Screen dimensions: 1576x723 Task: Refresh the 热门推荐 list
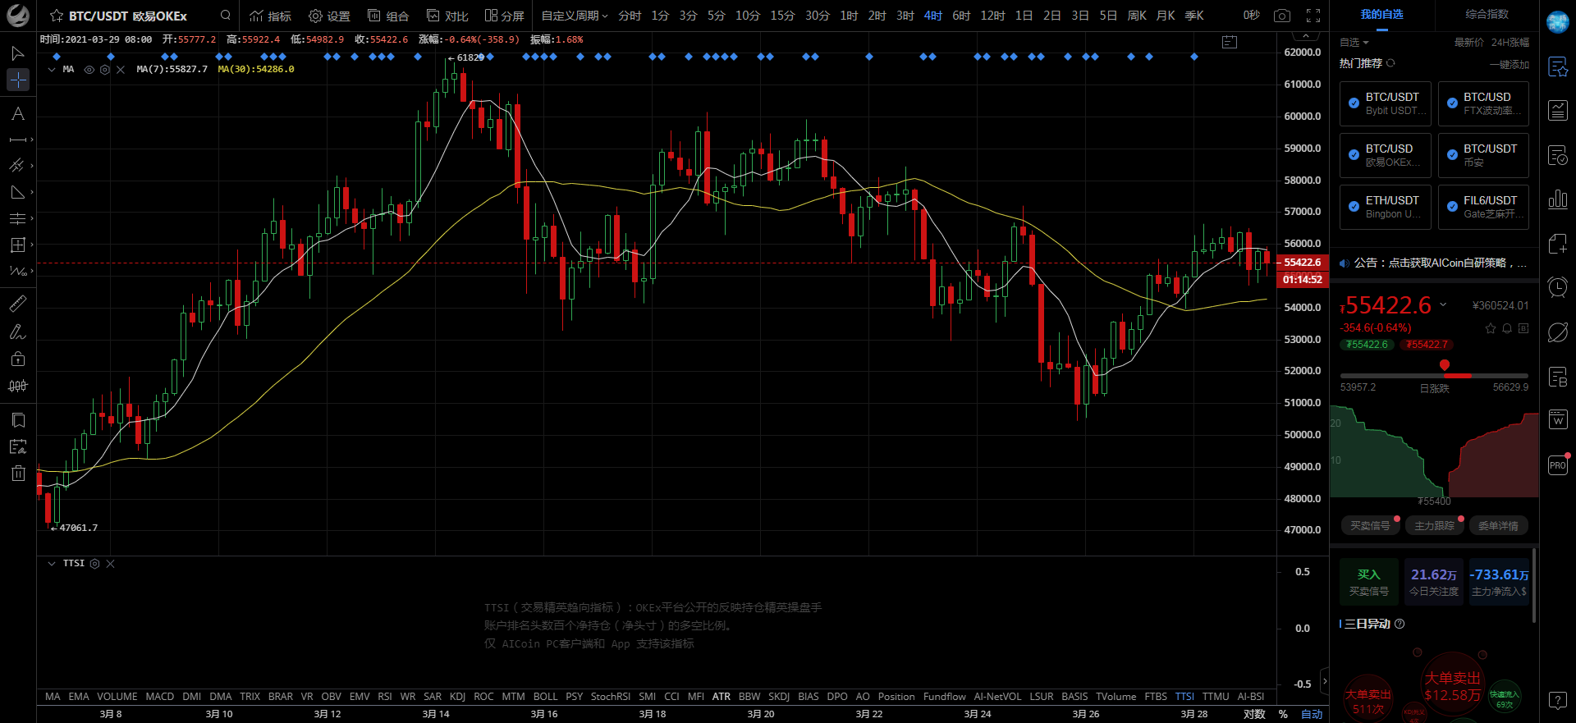(x=1390, y=63)
